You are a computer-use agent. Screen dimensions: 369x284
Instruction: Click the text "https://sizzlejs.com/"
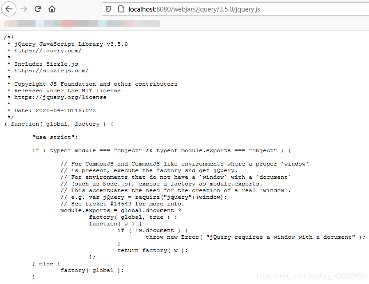(51, 71)
